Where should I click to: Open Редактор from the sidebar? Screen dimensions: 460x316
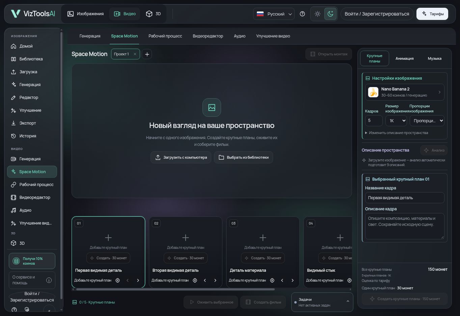[32, 98]
